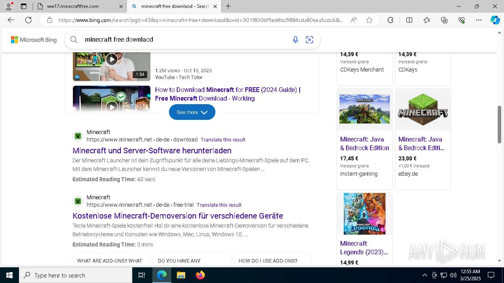Click creeper favicon beside free-trial result
Viewport: 504px width, 283px height.
(x=78, y=201)
